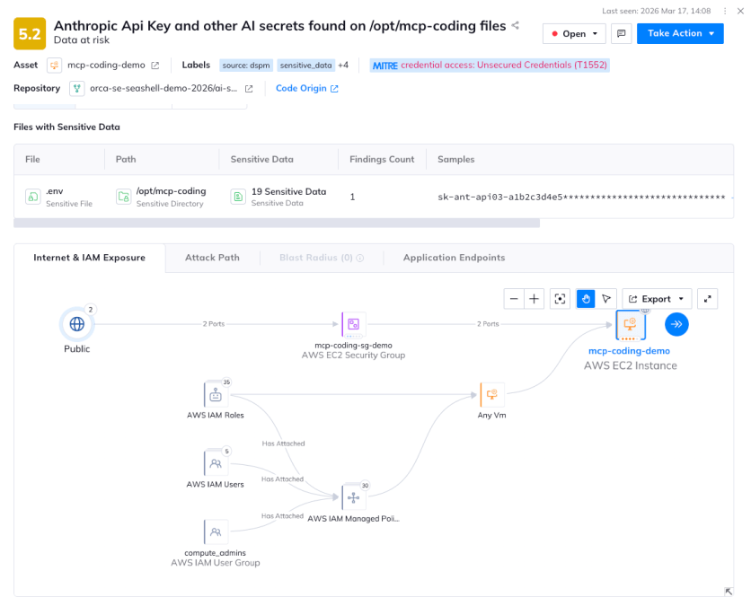Open the comment icon next to Open

(x=622, y=32)
